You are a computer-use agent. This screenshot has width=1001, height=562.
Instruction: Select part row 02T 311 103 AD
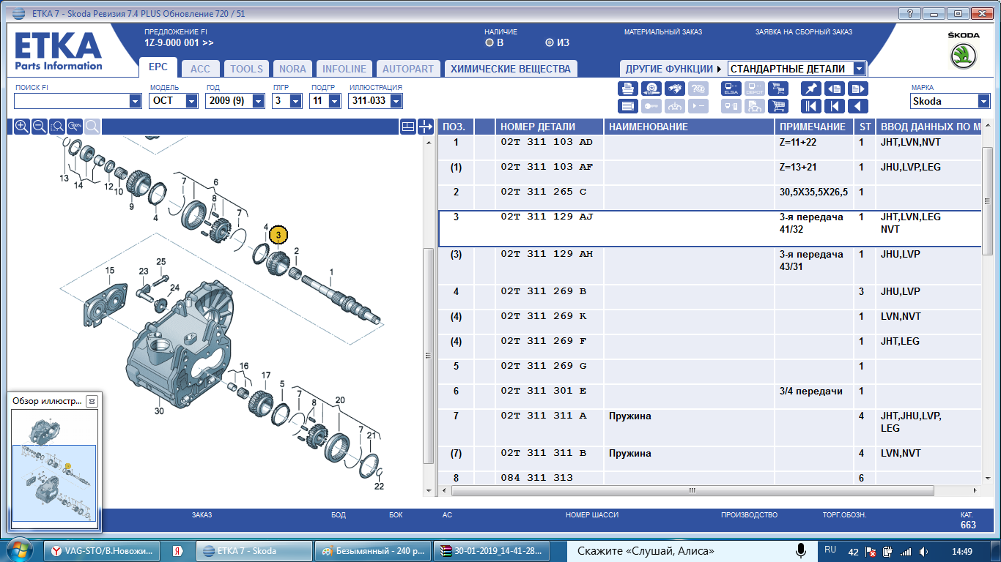[710, 148]
